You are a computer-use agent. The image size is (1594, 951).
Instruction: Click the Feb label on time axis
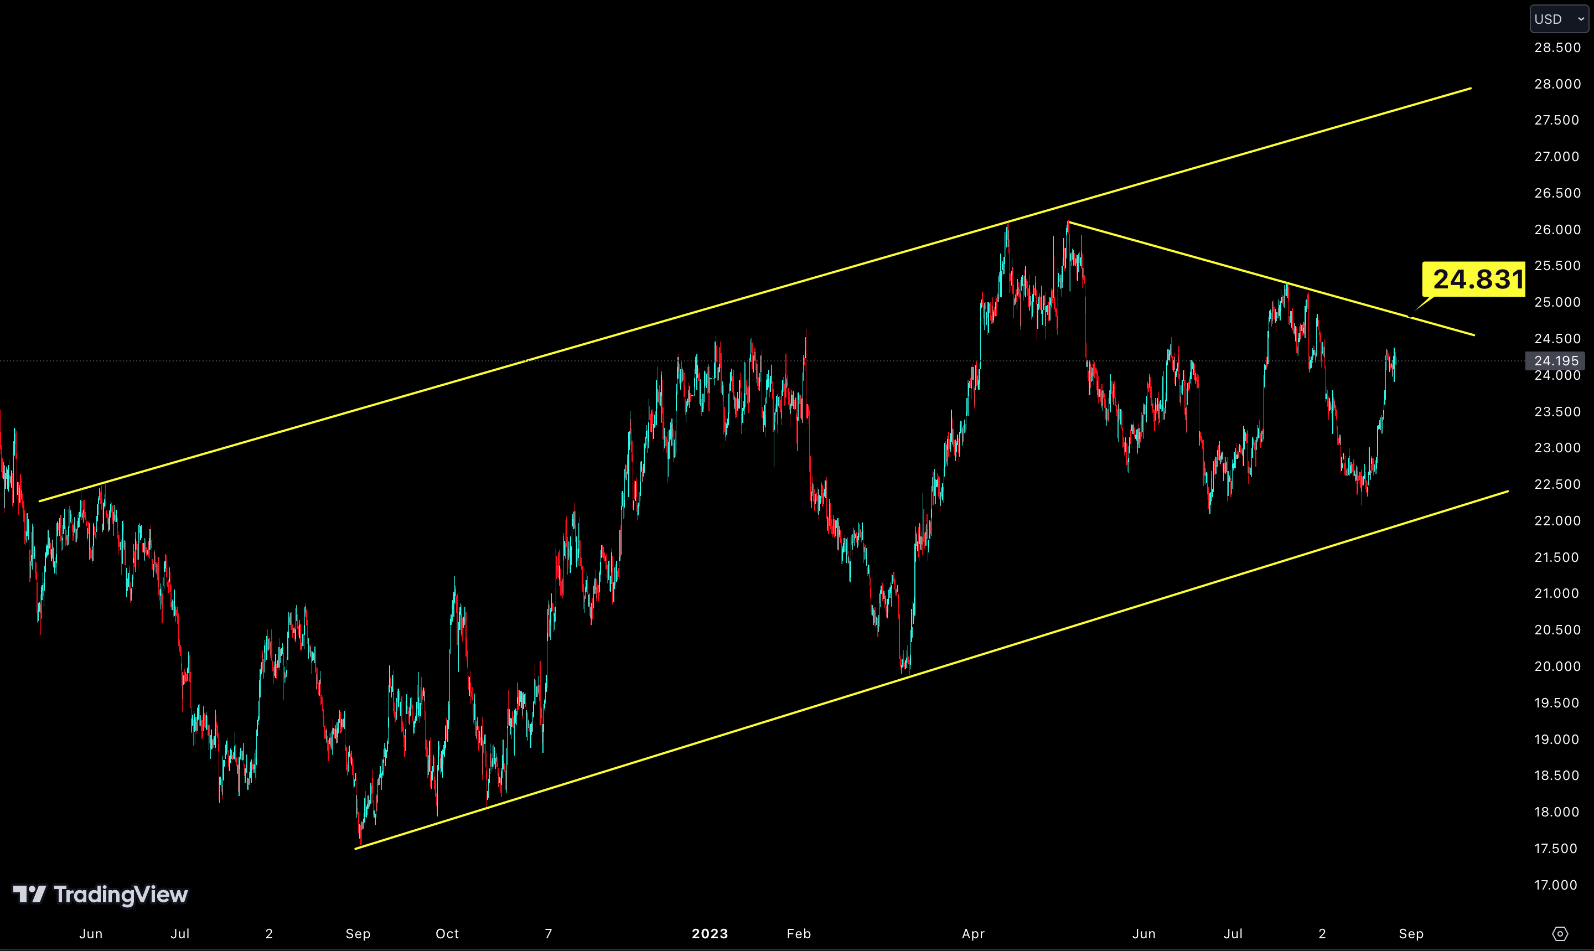(799, 934)
